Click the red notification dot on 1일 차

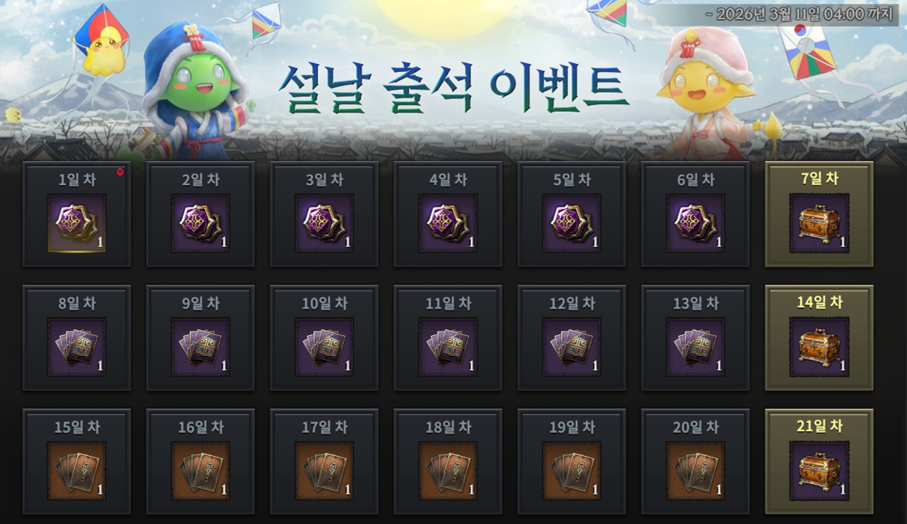(x=120, y=173)
